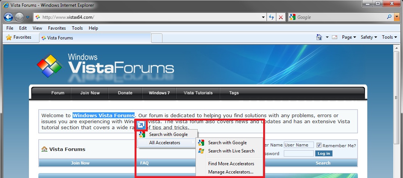Open a new blank tab
403x178 pixels.
(x=156, y=38)
